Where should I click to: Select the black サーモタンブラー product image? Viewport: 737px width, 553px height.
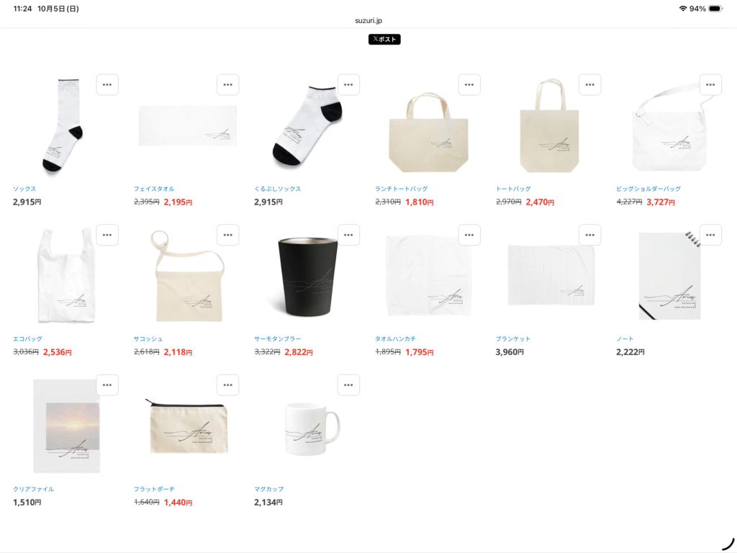(308, 276)
